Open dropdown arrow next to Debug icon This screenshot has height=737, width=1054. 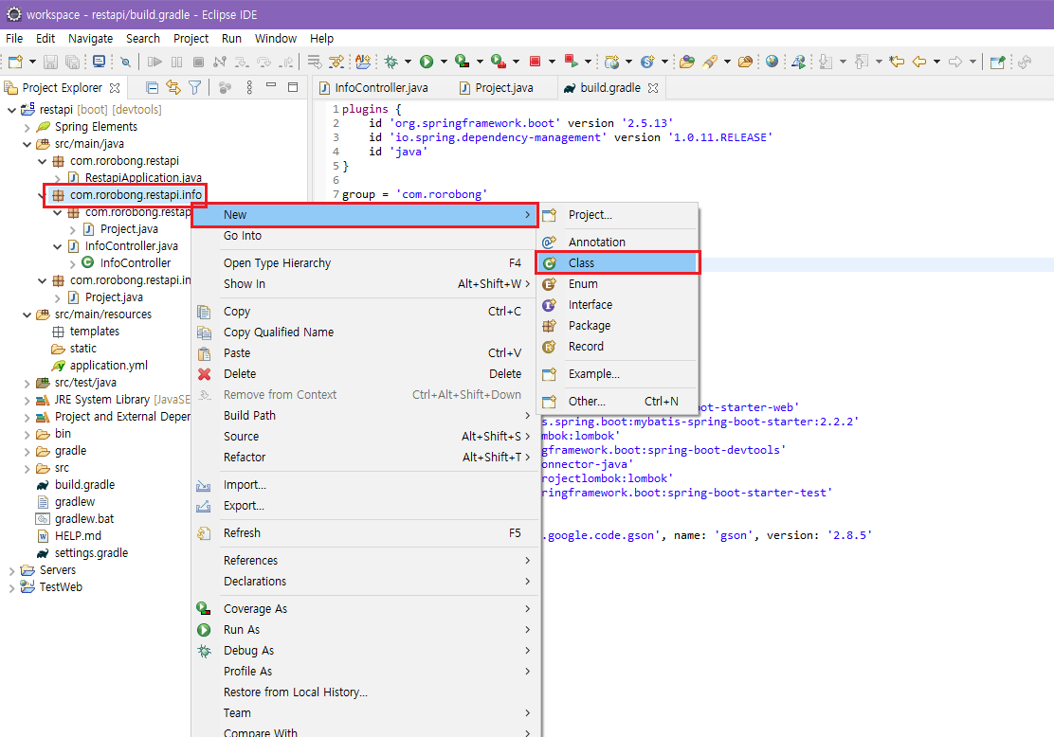click(x=408, y=62)
